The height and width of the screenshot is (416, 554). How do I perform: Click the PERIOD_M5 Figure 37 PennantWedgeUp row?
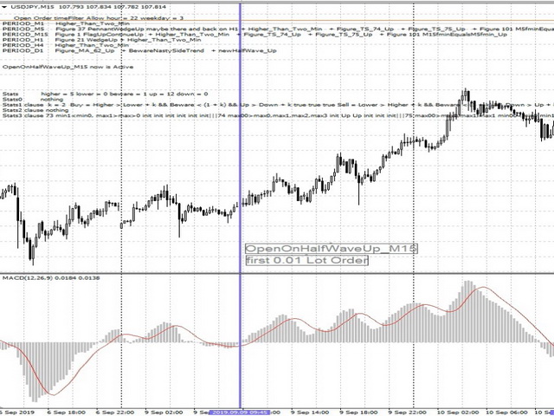[278, 29]
